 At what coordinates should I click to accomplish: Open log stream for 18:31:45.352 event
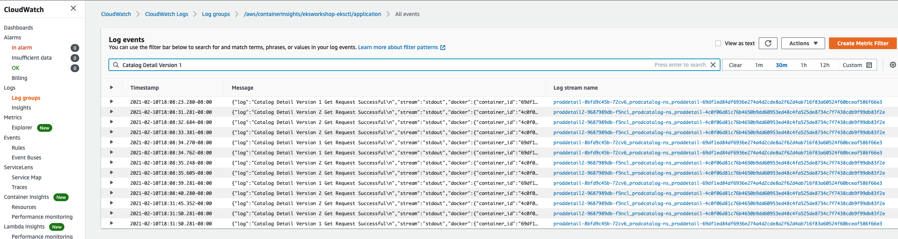click(x=719, y=204)
